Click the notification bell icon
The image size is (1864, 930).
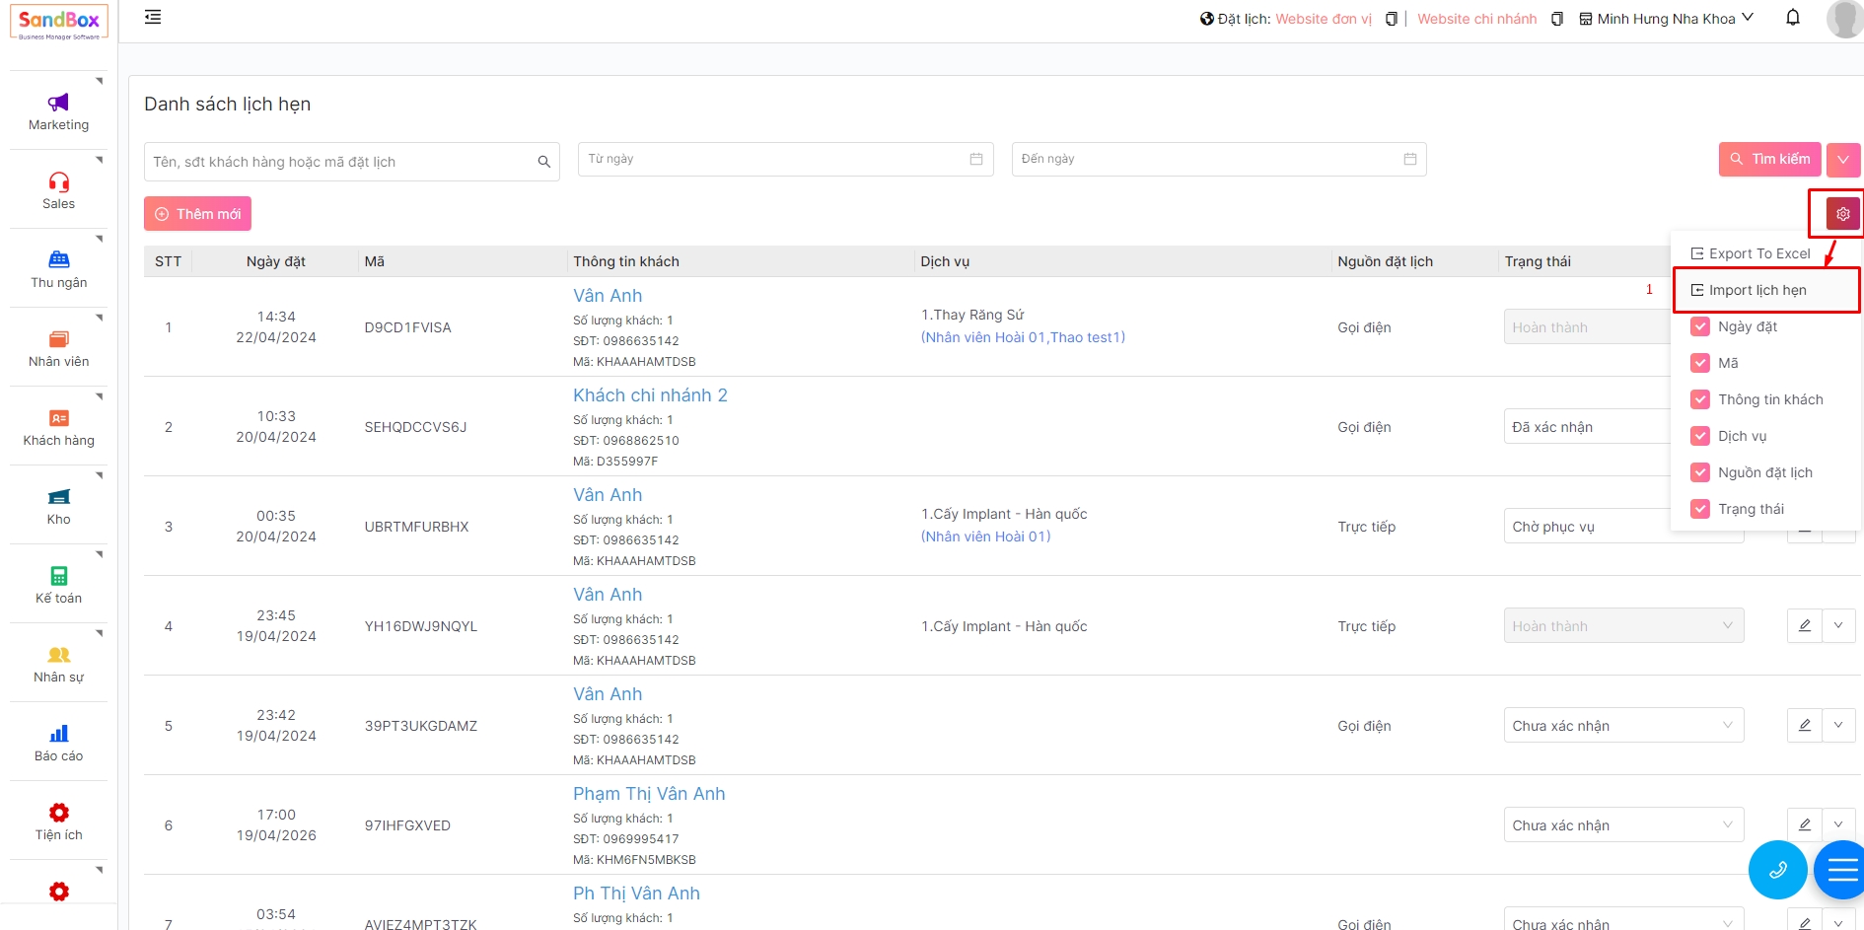[x=1793, y=18]
